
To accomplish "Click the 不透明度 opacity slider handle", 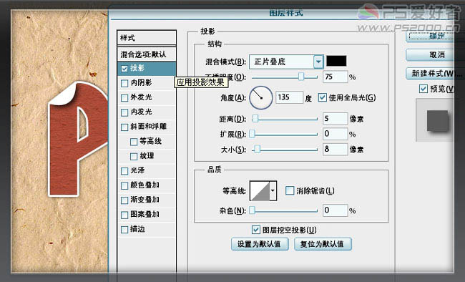I will tap(301, 77).
